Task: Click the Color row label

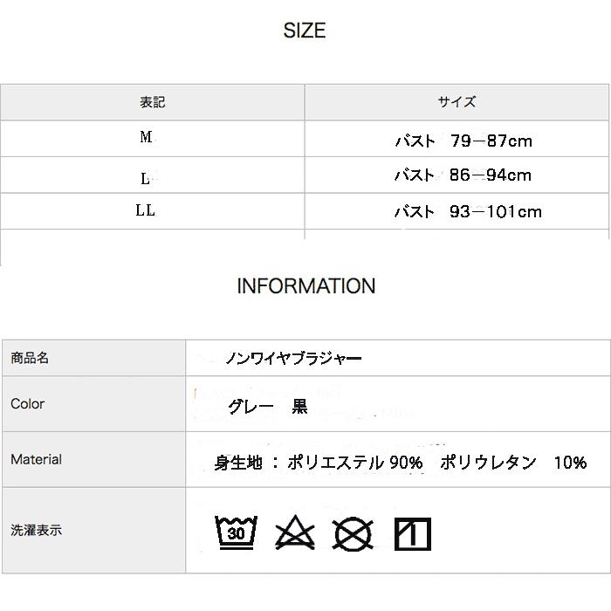Action: 27,404
